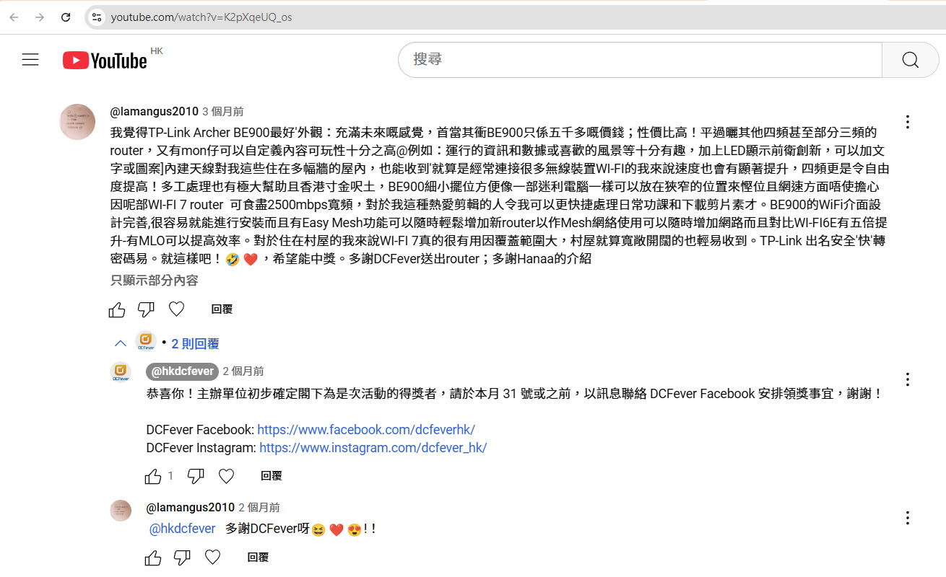Screen dimensions: 946x577
Task: Open site information icon in address bar
Action: tap(97, 17)
